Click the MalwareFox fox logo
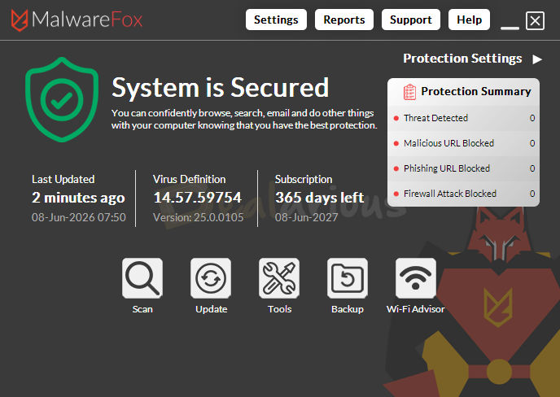560x397 pixels. click(20, 20)
